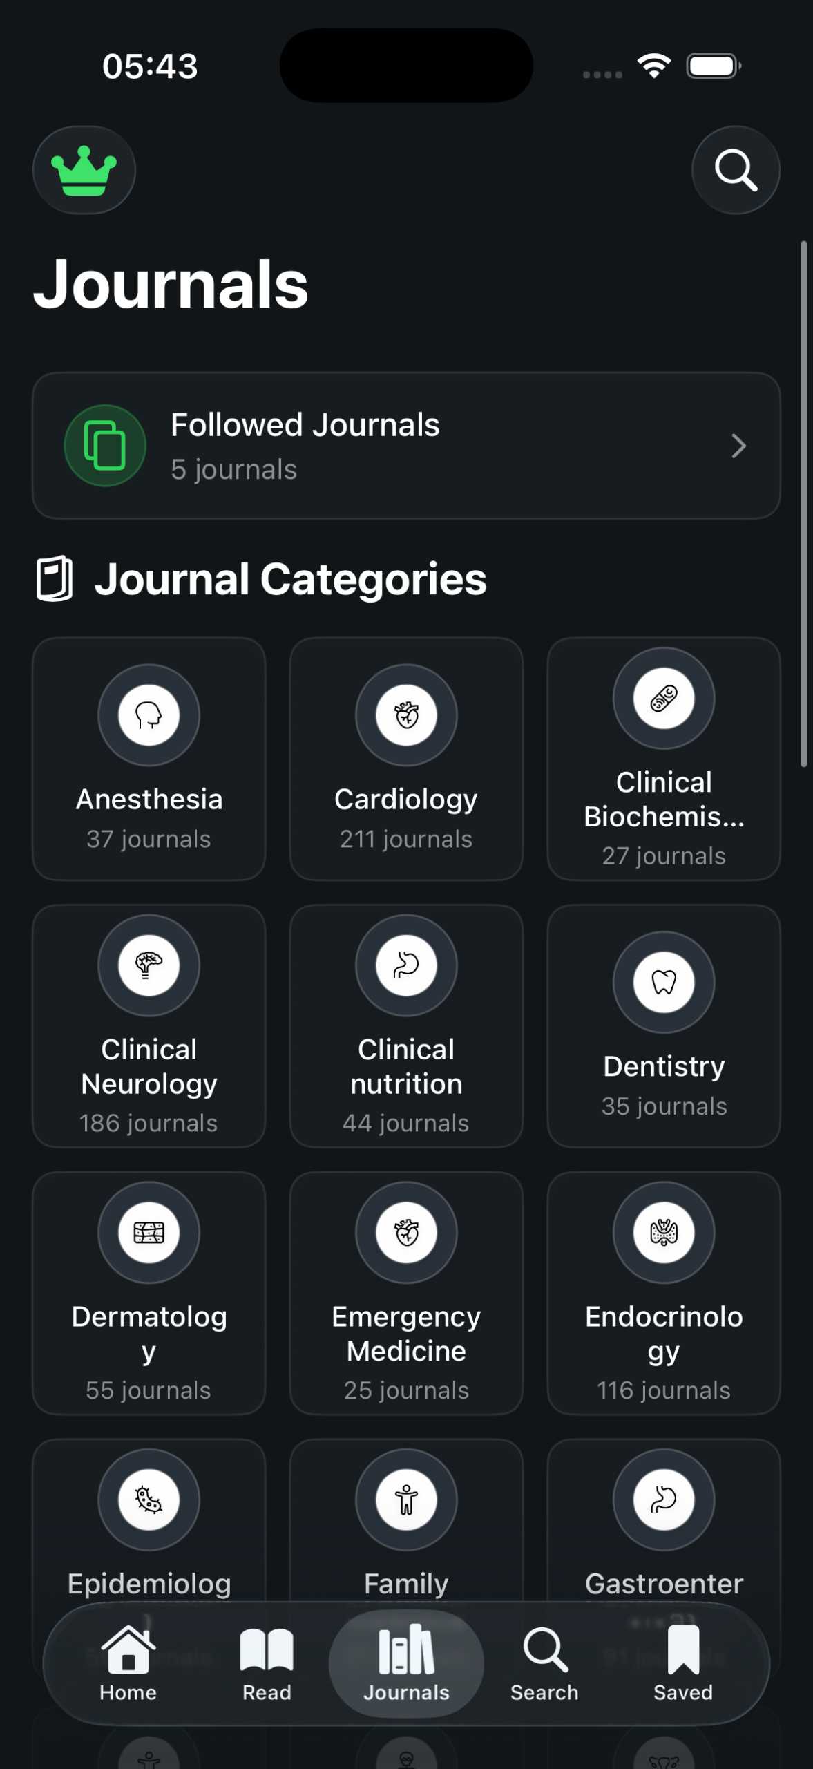Expand Followed Journals with the chevron

(738, 446)
